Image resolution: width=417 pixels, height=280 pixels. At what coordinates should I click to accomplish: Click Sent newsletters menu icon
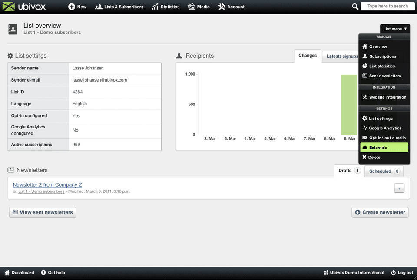(364, 76)
